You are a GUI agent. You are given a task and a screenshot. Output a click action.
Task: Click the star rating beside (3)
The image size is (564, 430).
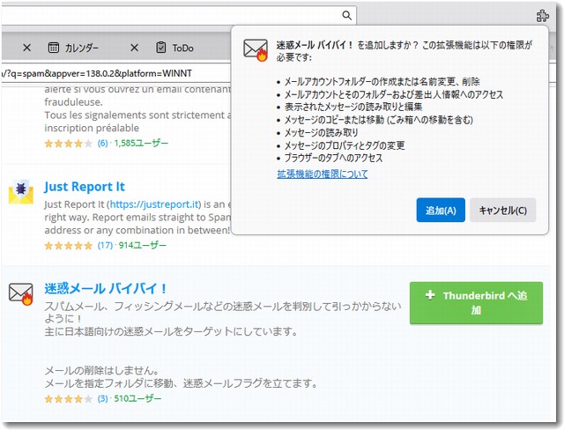click(69, 399)
